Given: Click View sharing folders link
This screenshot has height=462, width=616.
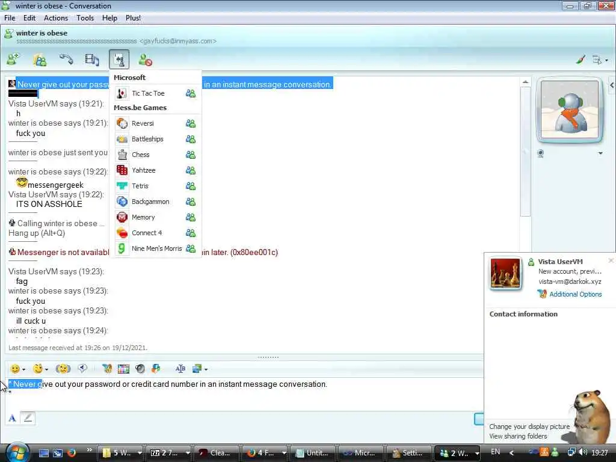Looking at the screenshot, I should [518, 437].
